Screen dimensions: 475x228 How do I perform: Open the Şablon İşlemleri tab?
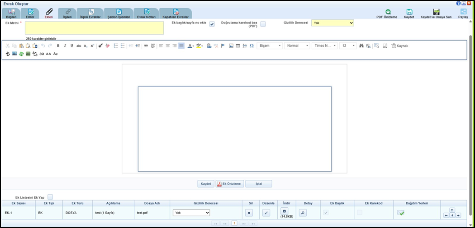tap(119, 14)
